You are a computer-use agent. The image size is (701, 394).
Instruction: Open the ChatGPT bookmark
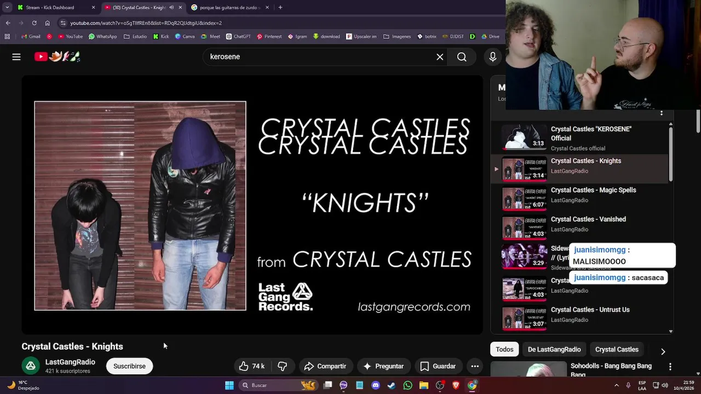tap(238, 37)
